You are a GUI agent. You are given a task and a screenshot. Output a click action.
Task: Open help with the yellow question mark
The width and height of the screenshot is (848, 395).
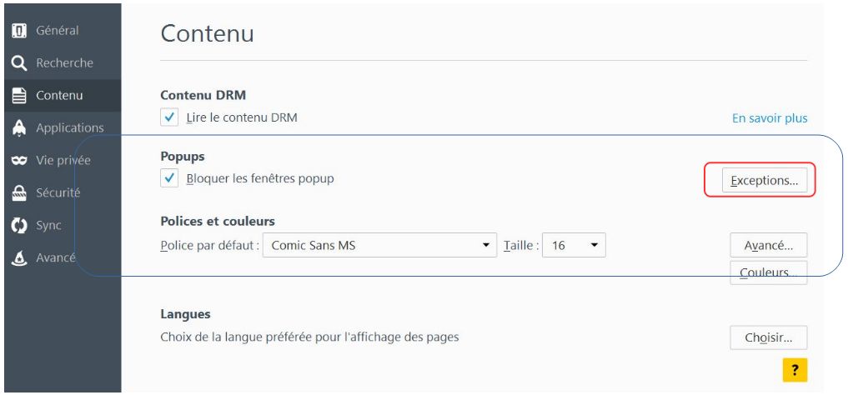coord(795,369)
